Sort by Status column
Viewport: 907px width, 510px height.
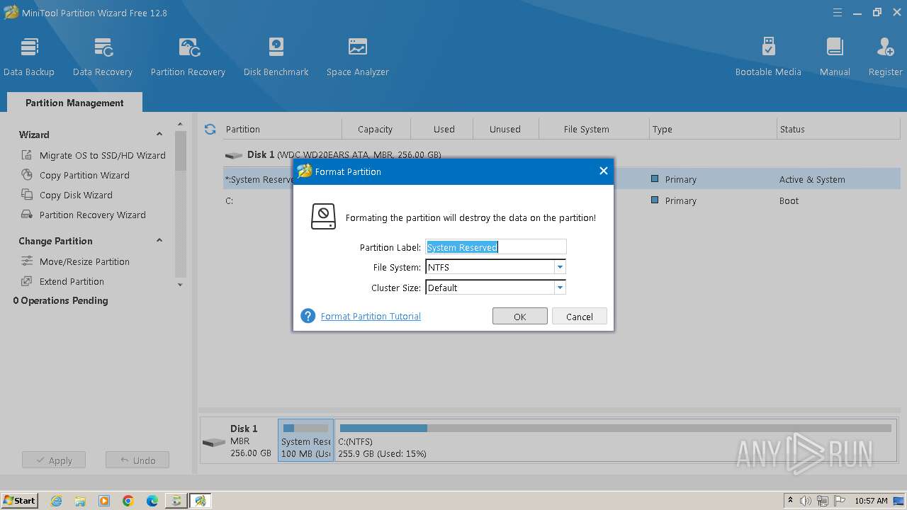pyautogui.click(x=838, y=129)
